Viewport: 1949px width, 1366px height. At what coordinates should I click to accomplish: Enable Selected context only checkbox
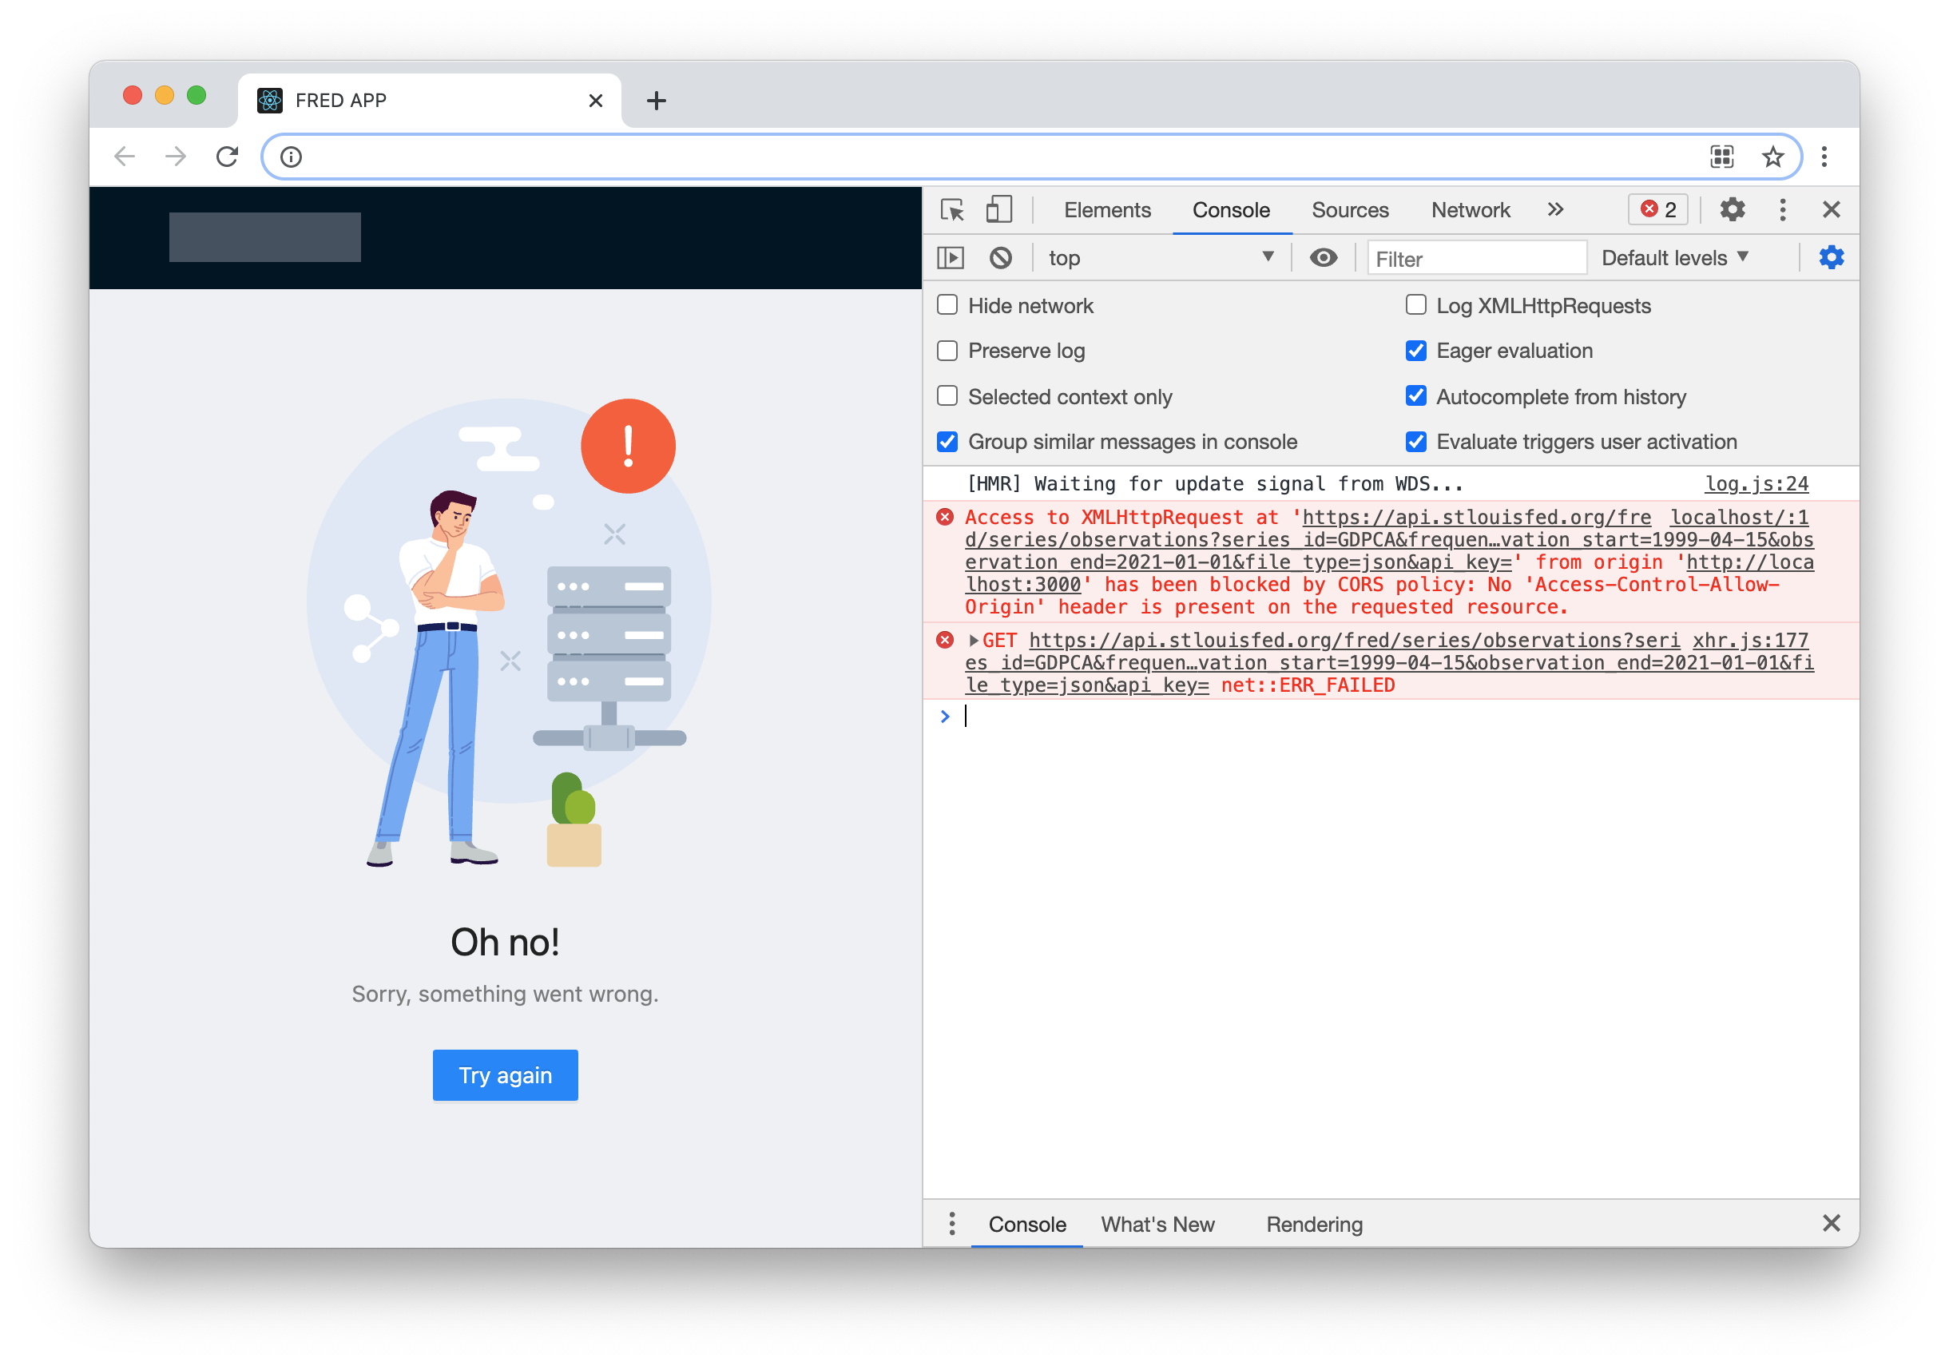947,395
